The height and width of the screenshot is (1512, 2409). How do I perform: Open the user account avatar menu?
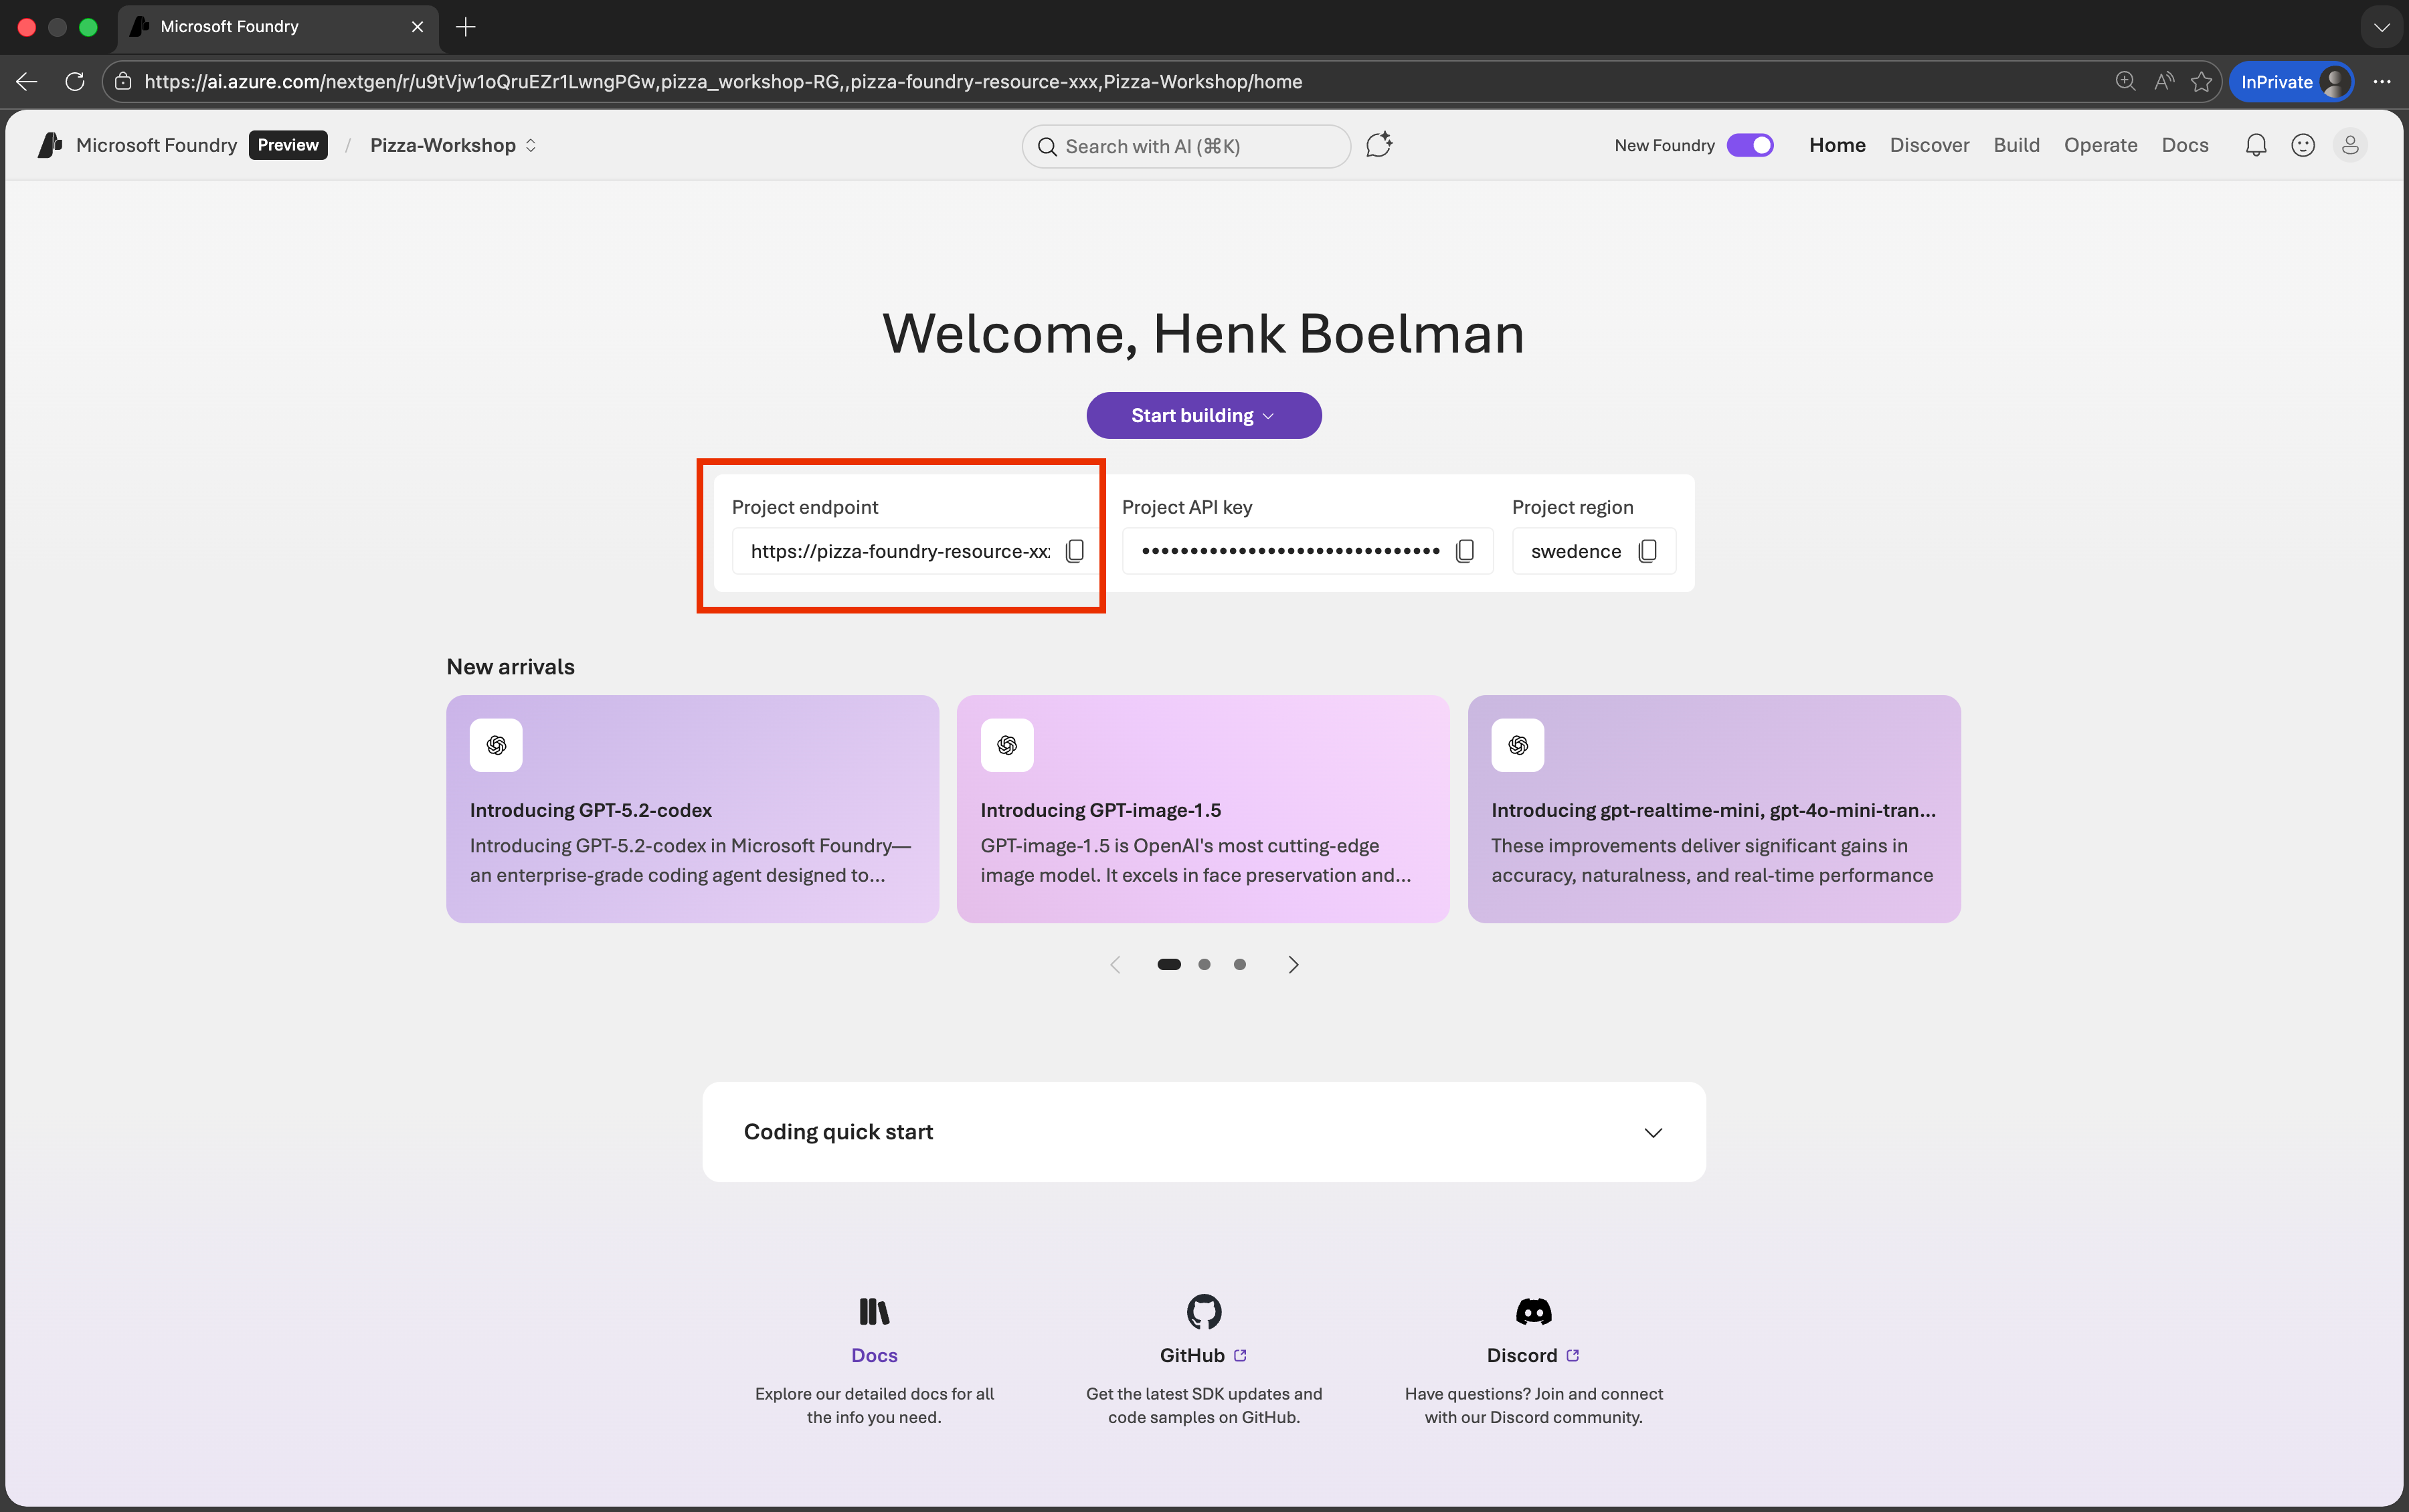click(2350, 146)
